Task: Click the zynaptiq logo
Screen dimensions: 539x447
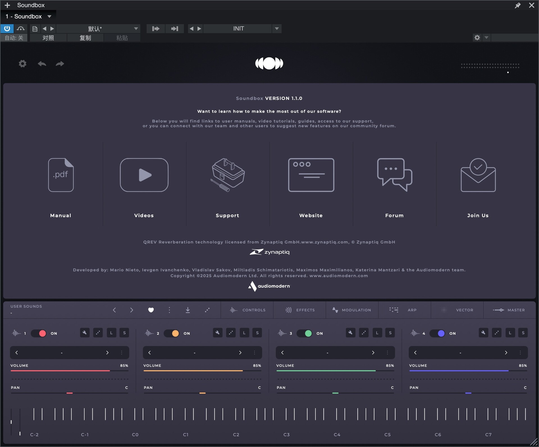Action: [x=269, y=252]
